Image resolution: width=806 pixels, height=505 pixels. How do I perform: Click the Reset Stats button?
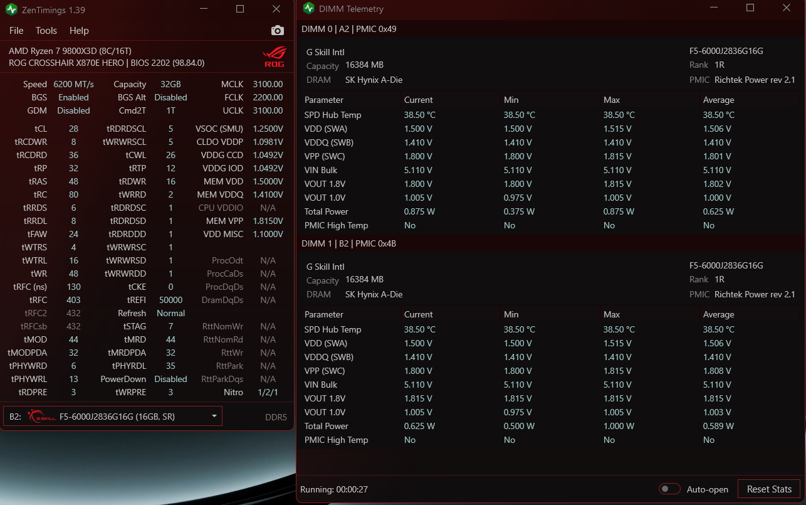point(769,489)
